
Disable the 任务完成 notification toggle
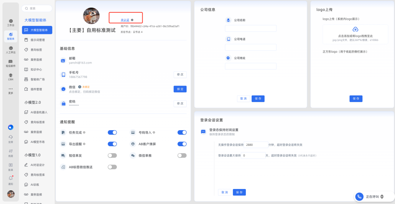[112, 132]
